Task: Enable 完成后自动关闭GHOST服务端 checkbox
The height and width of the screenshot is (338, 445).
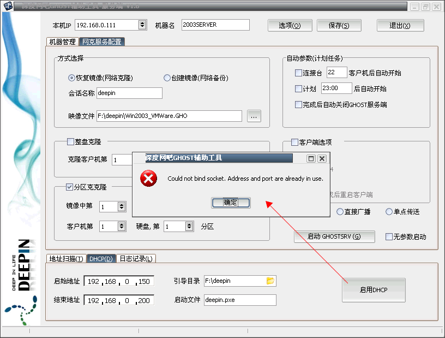Action: click(x=298, y=104)
